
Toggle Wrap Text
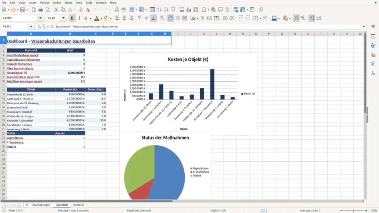(x=162, y=18)
